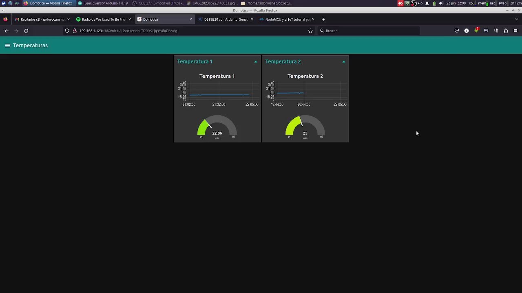Open the file manager taskbar entry
Image resolution: width=522 pixels, height=293 pixels.
point(266,3)
